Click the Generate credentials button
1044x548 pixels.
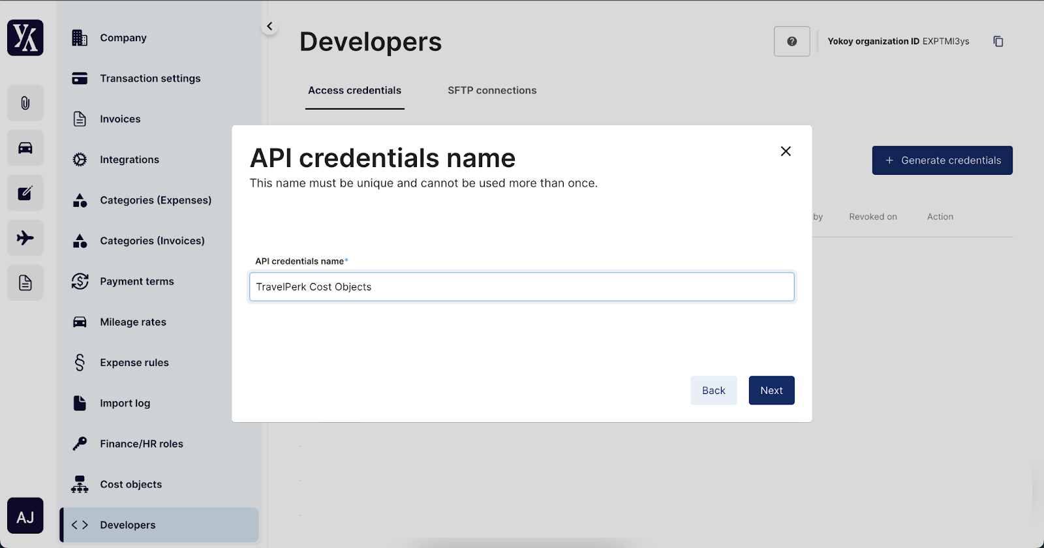tap(942, 160)
